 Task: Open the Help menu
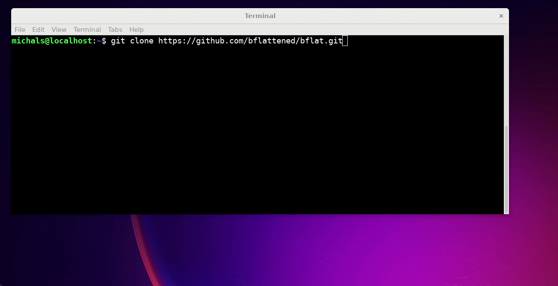136,30
